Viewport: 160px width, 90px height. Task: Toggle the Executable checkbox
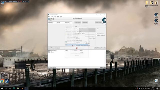tap(89, 39)
